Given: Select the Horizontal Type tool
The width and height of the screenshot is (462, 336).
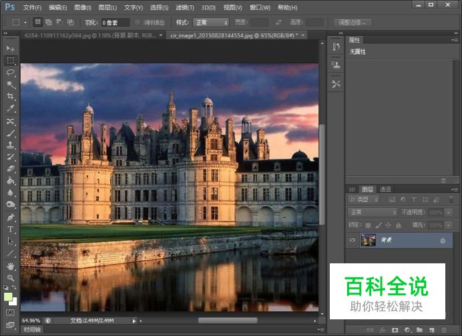Looking at the screenshot, I should tap(10, 229).
